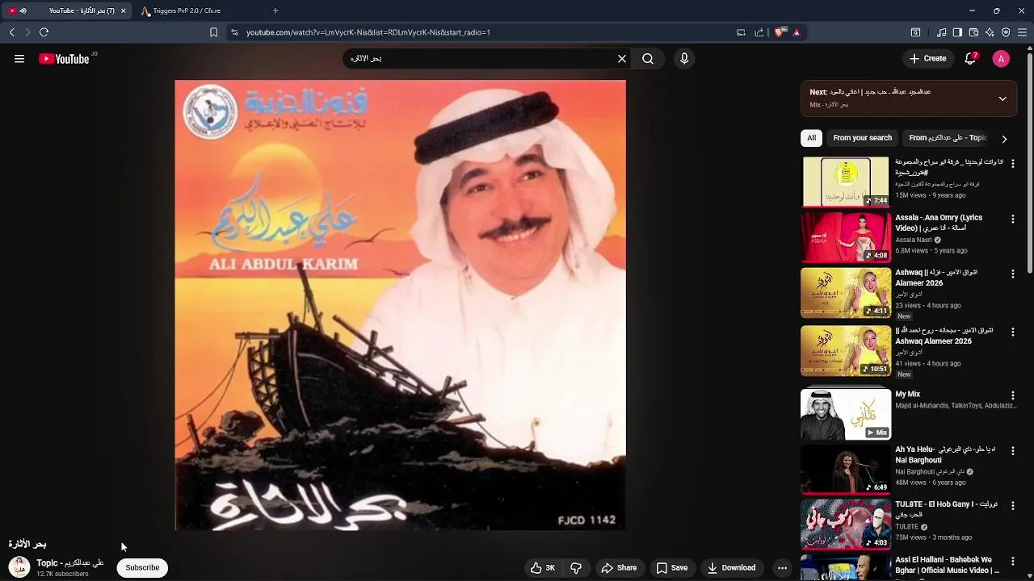Open the YouTube hamburger guide menu
This screenshot has height=581, width=1034.
point(19,59)
